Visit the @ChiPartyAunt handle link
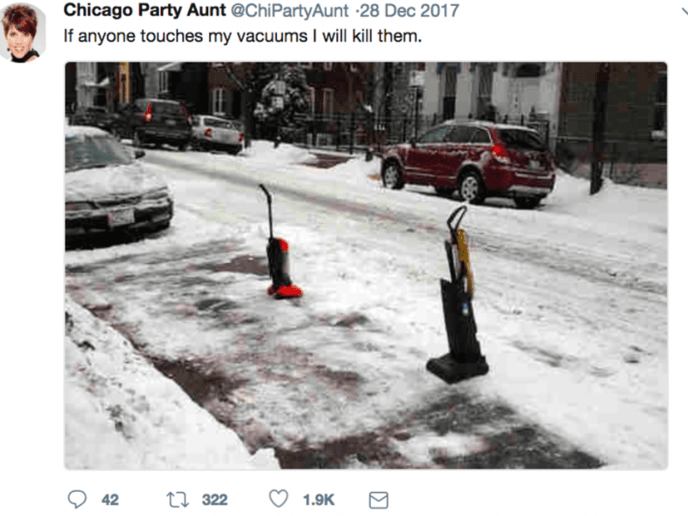The height and width of the screenshot is (516, 688). point(290,11)
